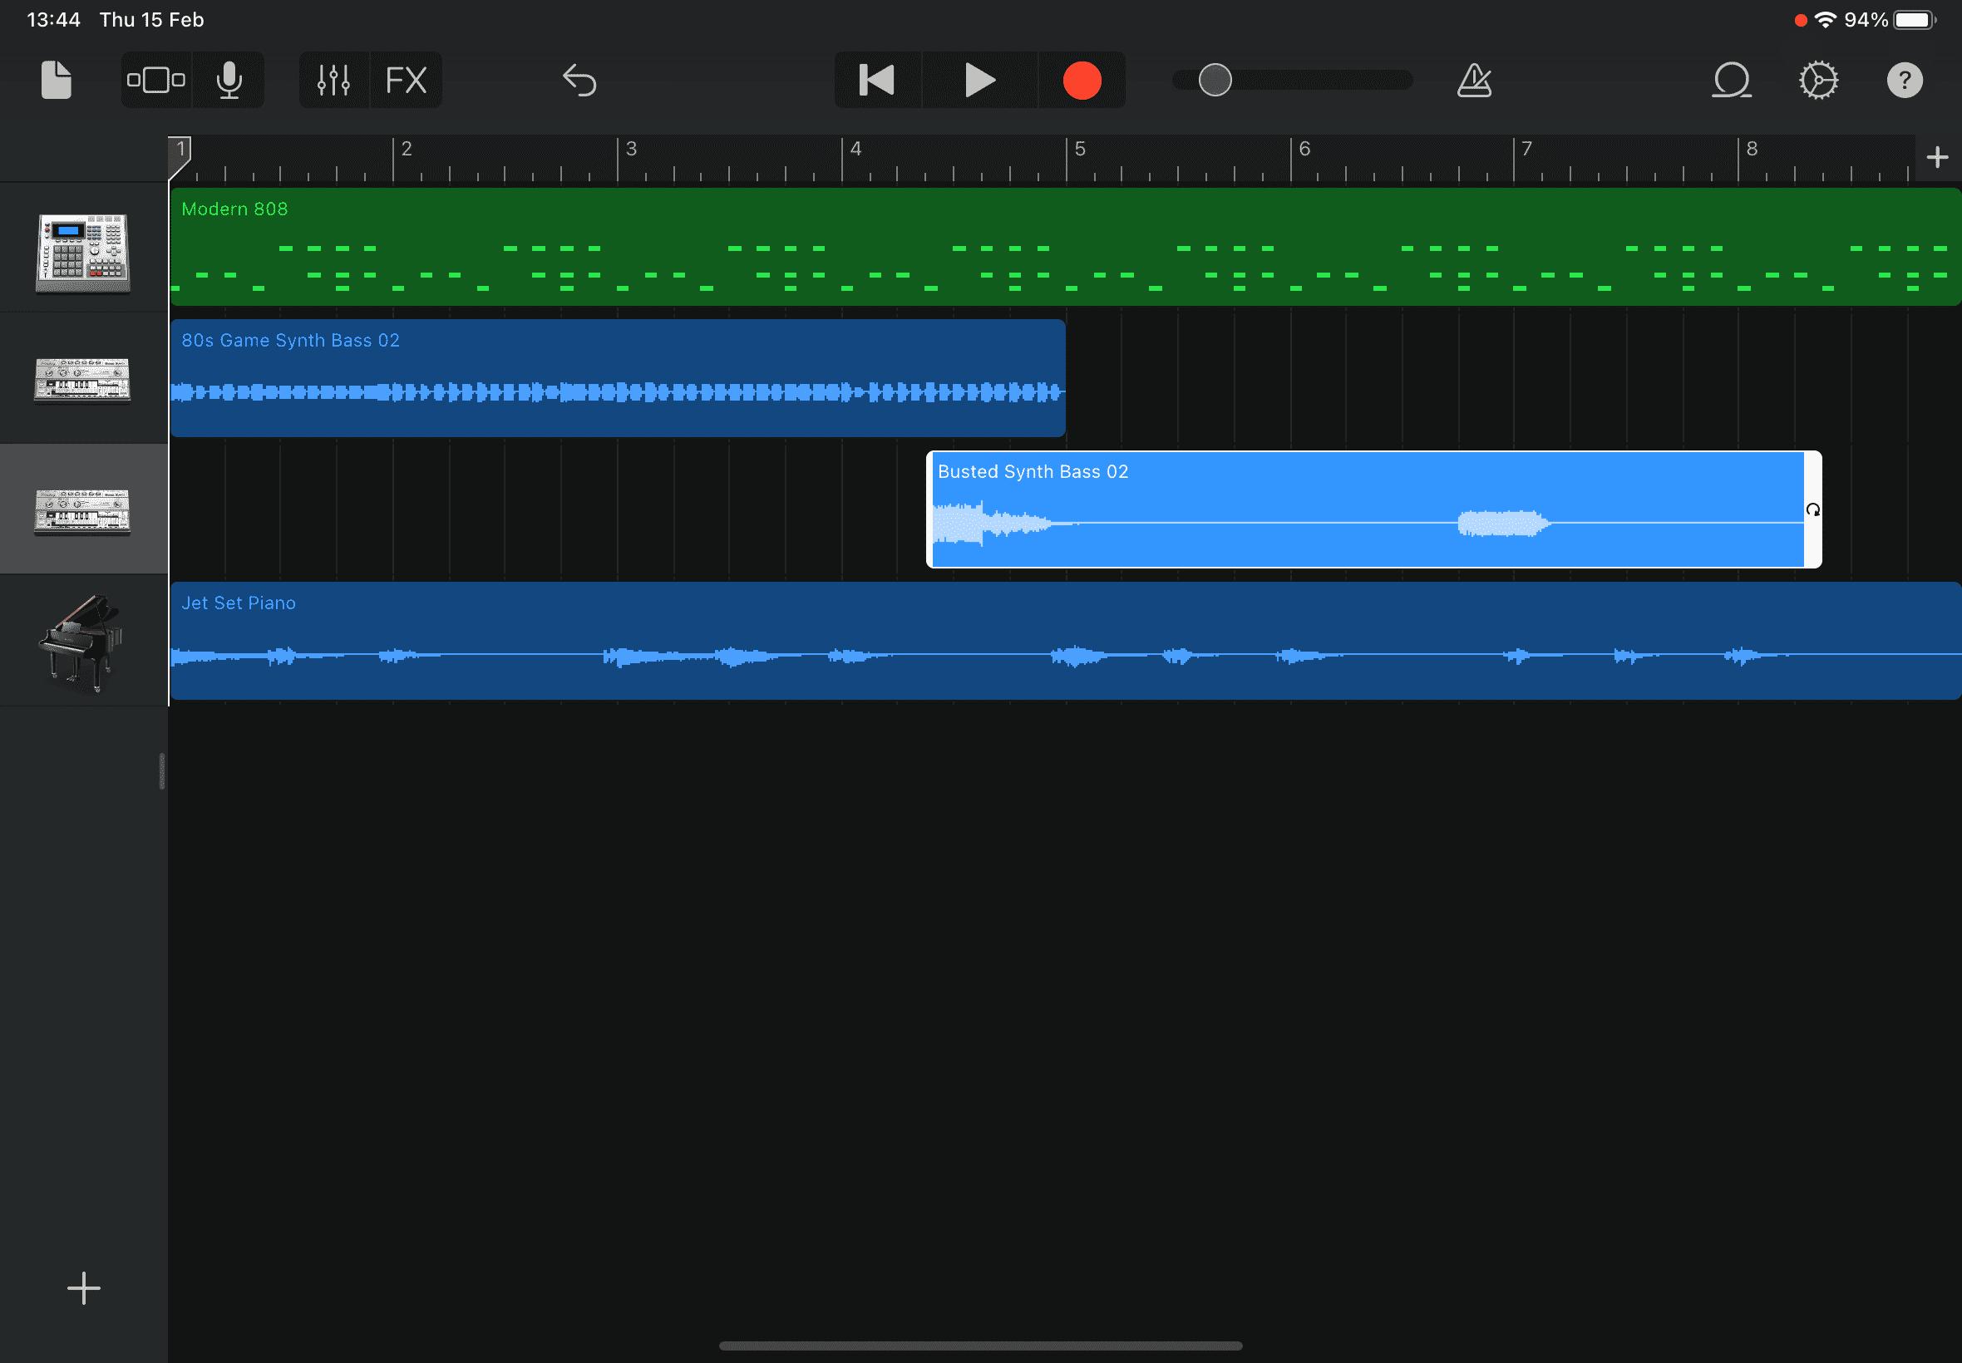Tap bar 4 on the ruler

855,149
